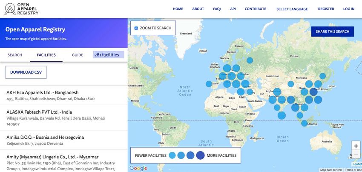Screen dimensions: 362x172
Task: Click the Terms of Use map link
Action: tap(353, 170)
